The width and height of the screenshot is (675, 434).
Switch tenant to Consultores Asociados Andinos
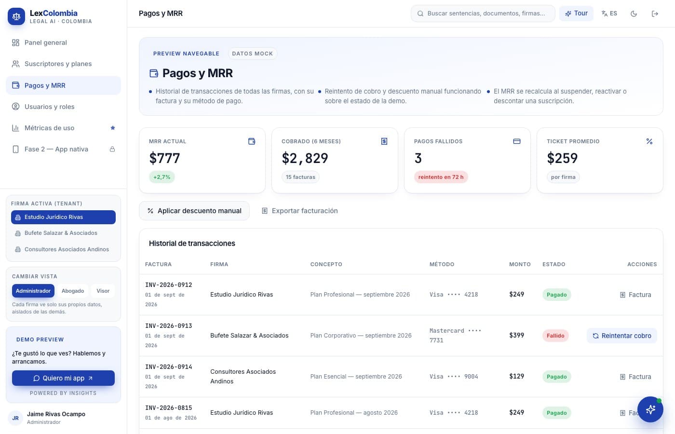click(63, 249)
